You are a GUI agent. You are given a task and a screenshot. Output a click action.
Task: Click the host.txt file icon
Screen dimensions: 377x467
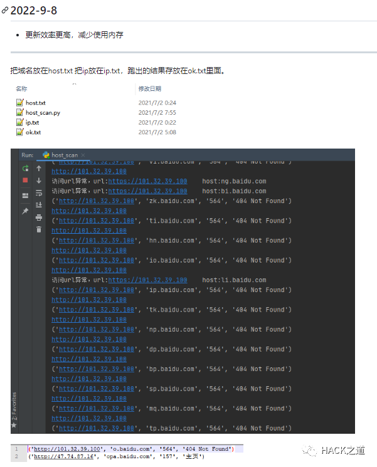19,102
